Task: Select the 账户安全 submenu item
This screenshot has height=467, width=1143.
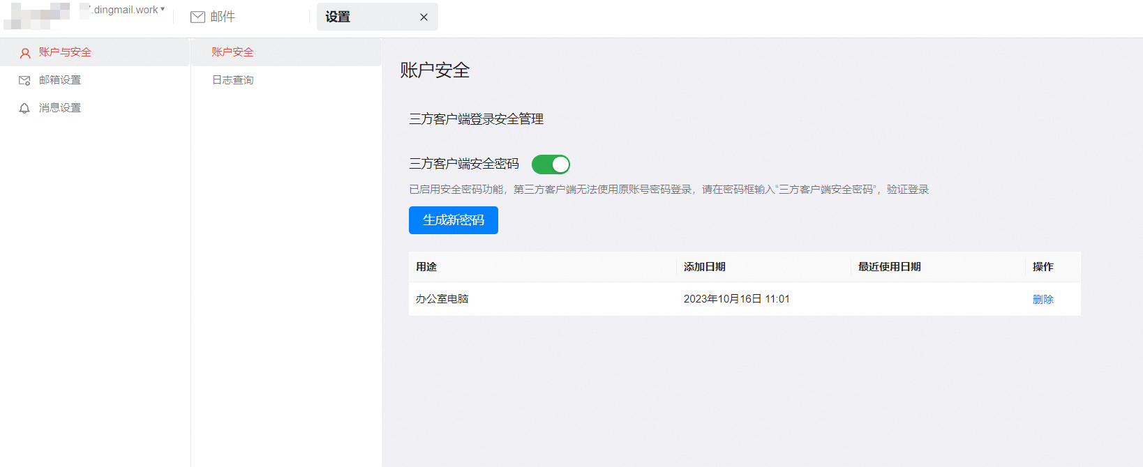Action: (286, 52)
